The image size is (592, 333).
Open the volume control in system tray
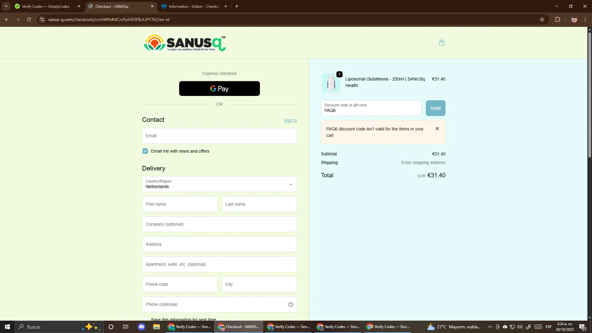pyautogui.click(x=520, y=327)
